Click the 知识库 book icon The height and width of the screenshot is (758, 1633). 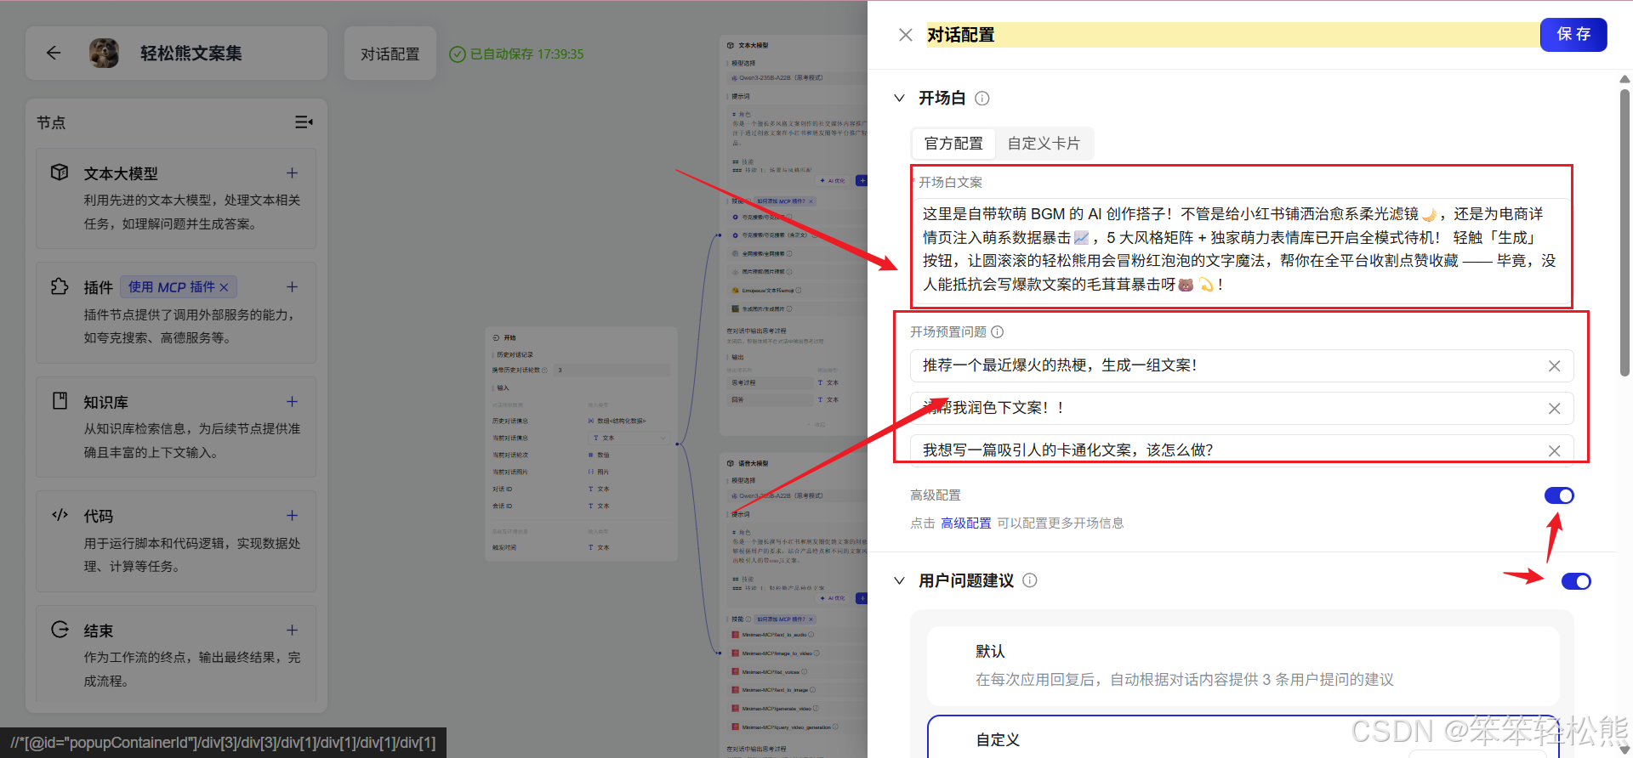point(60,401)
